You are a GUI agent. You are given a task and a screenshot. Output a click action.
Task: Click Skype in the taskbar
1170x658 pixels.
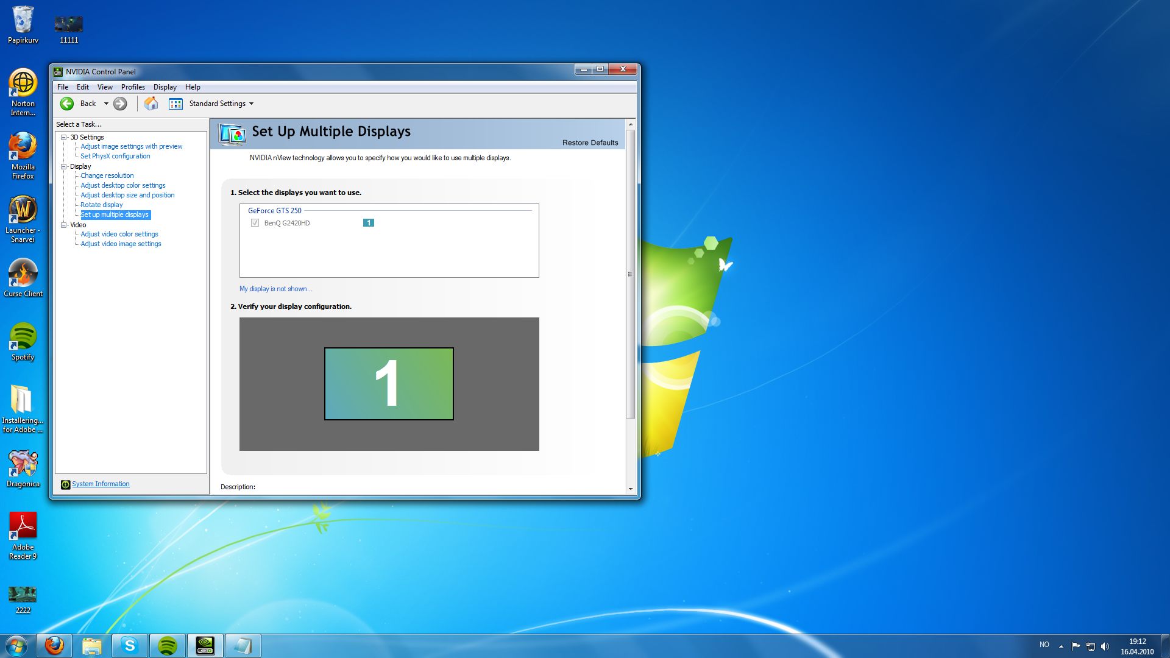130,646
